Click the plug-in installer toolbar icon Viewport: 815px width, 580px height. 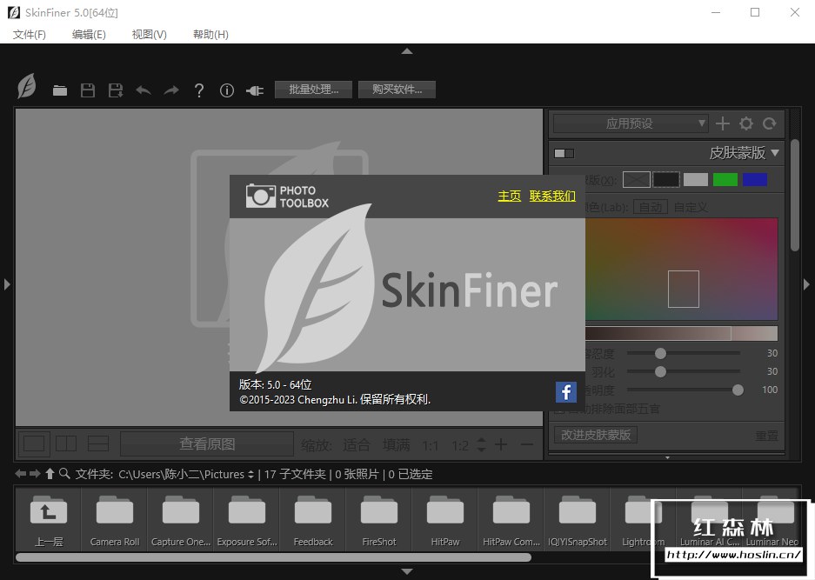point(255,91)
